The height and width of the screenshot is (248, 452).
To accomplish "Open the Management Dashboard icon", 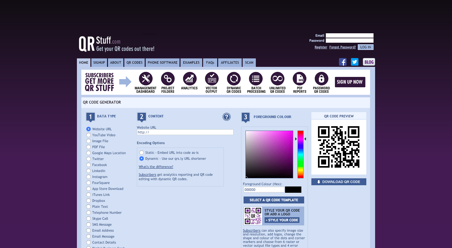I will tap(146, 79).
